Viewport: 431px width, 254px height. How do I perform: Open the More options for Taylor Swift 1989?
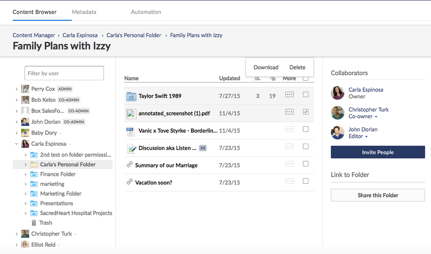point(289,95)
